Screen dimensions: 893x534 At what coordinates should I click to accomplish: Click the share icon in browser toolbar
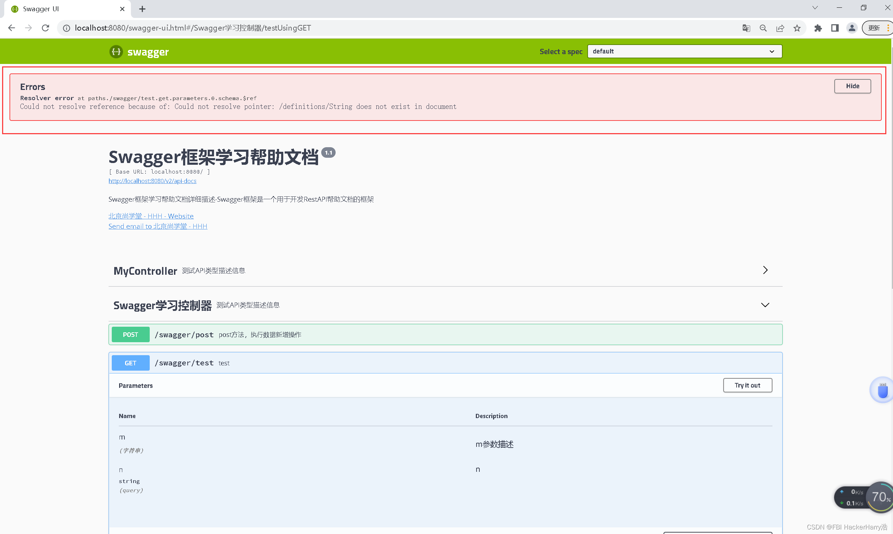coord(780,28)
